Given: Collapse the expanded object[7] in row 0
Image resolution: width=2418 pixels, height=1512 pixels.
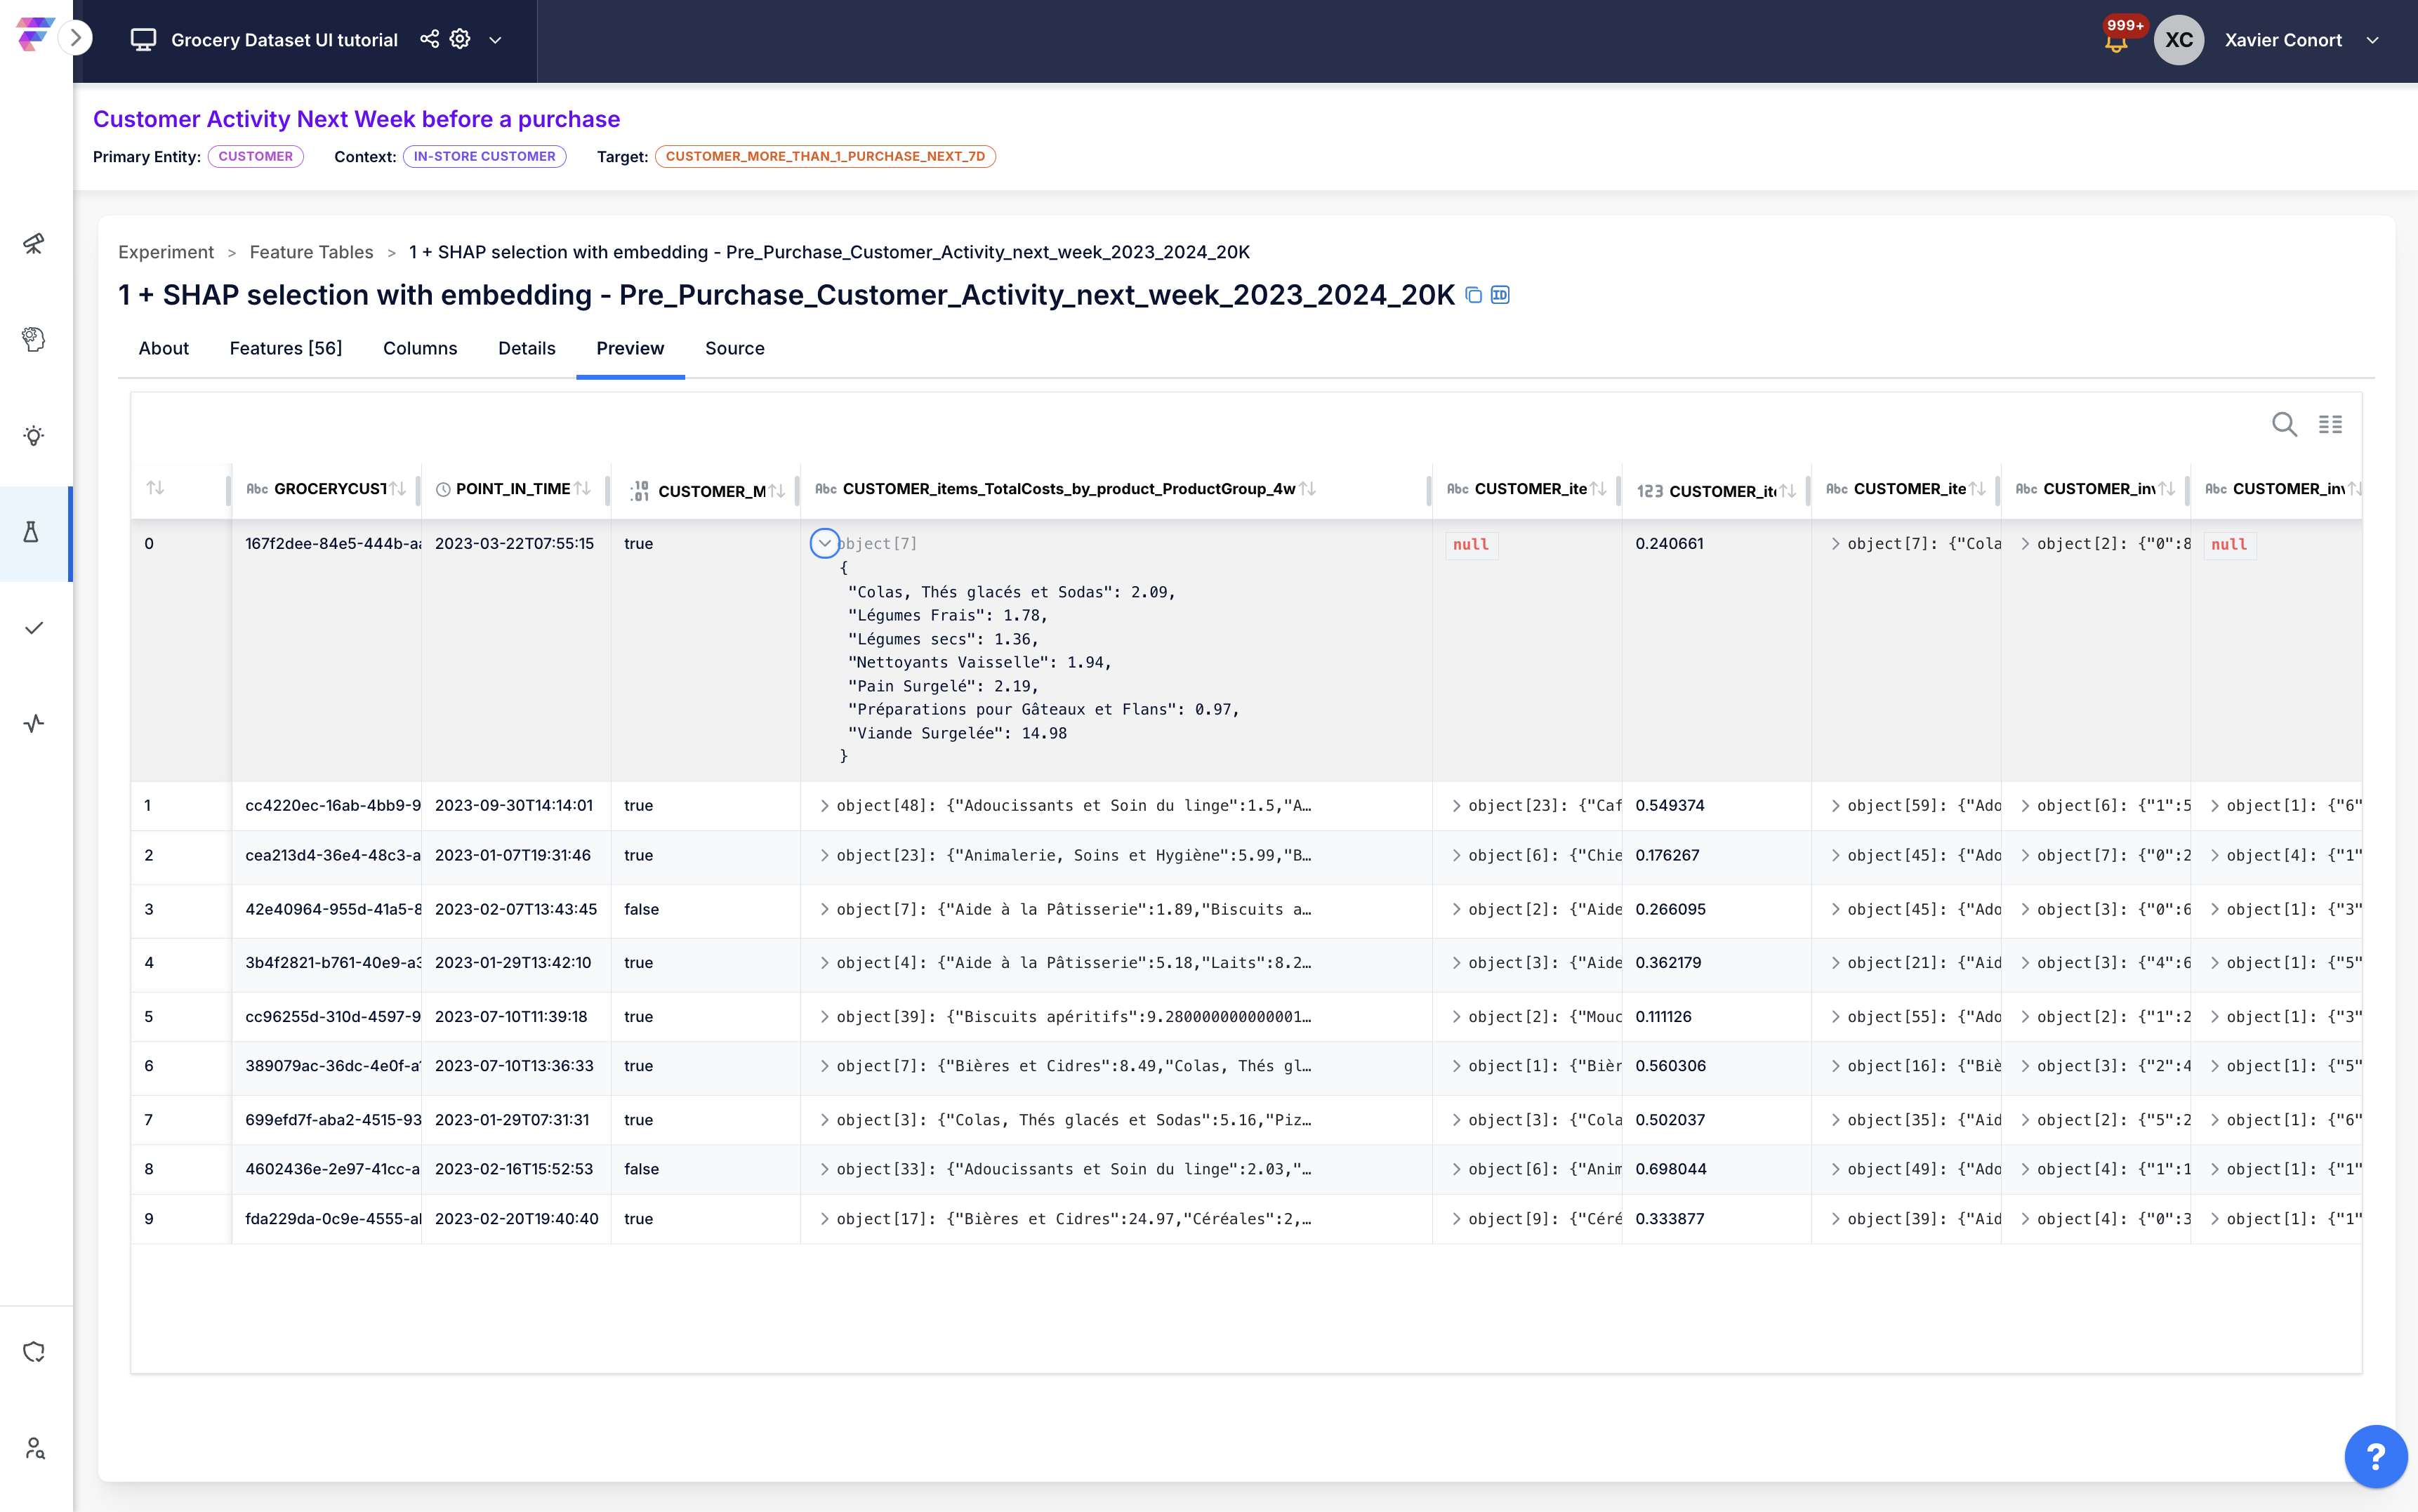Looking at the screenshot, I should pos(824,543).
